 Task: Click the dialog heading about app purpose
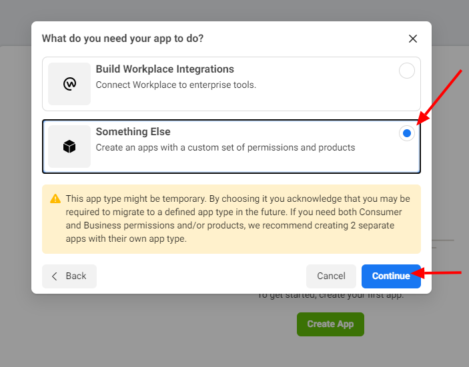[123, 39]
